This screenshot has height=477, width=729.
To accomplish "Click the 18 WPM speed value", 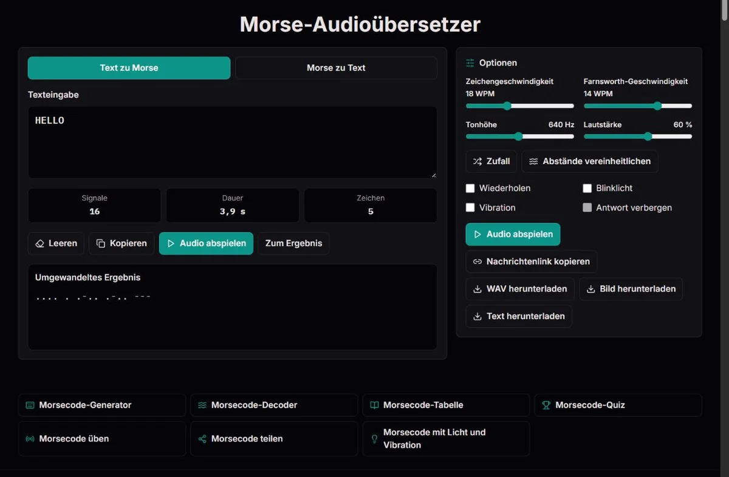I will pos(479,94).
